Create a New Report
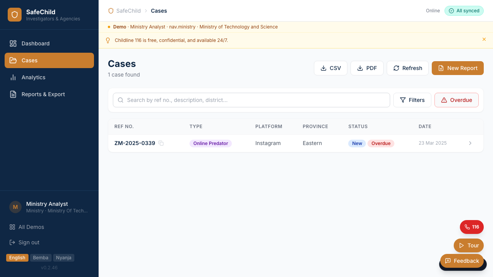This screenshot has width=493, height=277. 458,68
